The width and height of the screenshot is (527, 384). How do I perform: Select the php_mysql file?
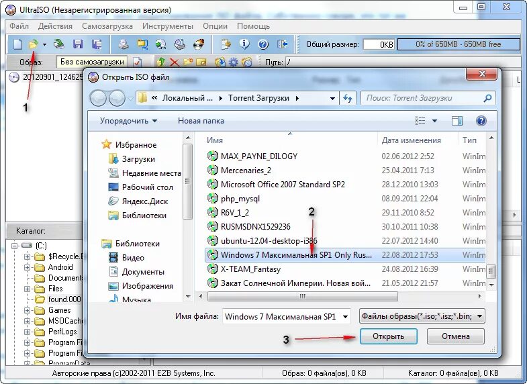[x=240, y=199]
